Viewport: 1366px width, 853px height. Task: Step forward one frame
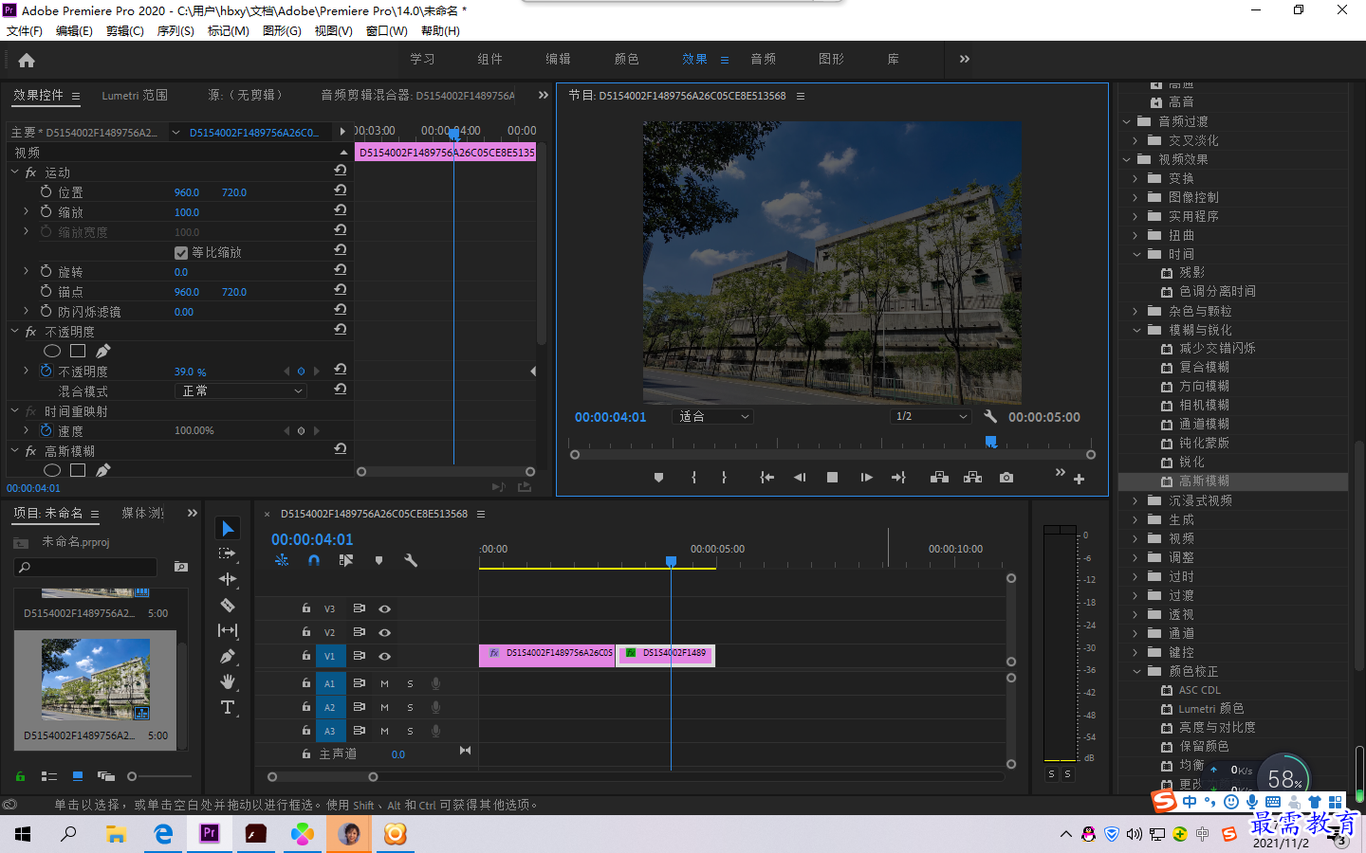coord(866,478)
